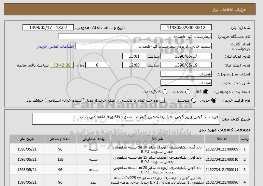The height and width of the screenshot is (186, 263).
Task: Click the creation date field 1398/05/17
Action: pos(186,56)
